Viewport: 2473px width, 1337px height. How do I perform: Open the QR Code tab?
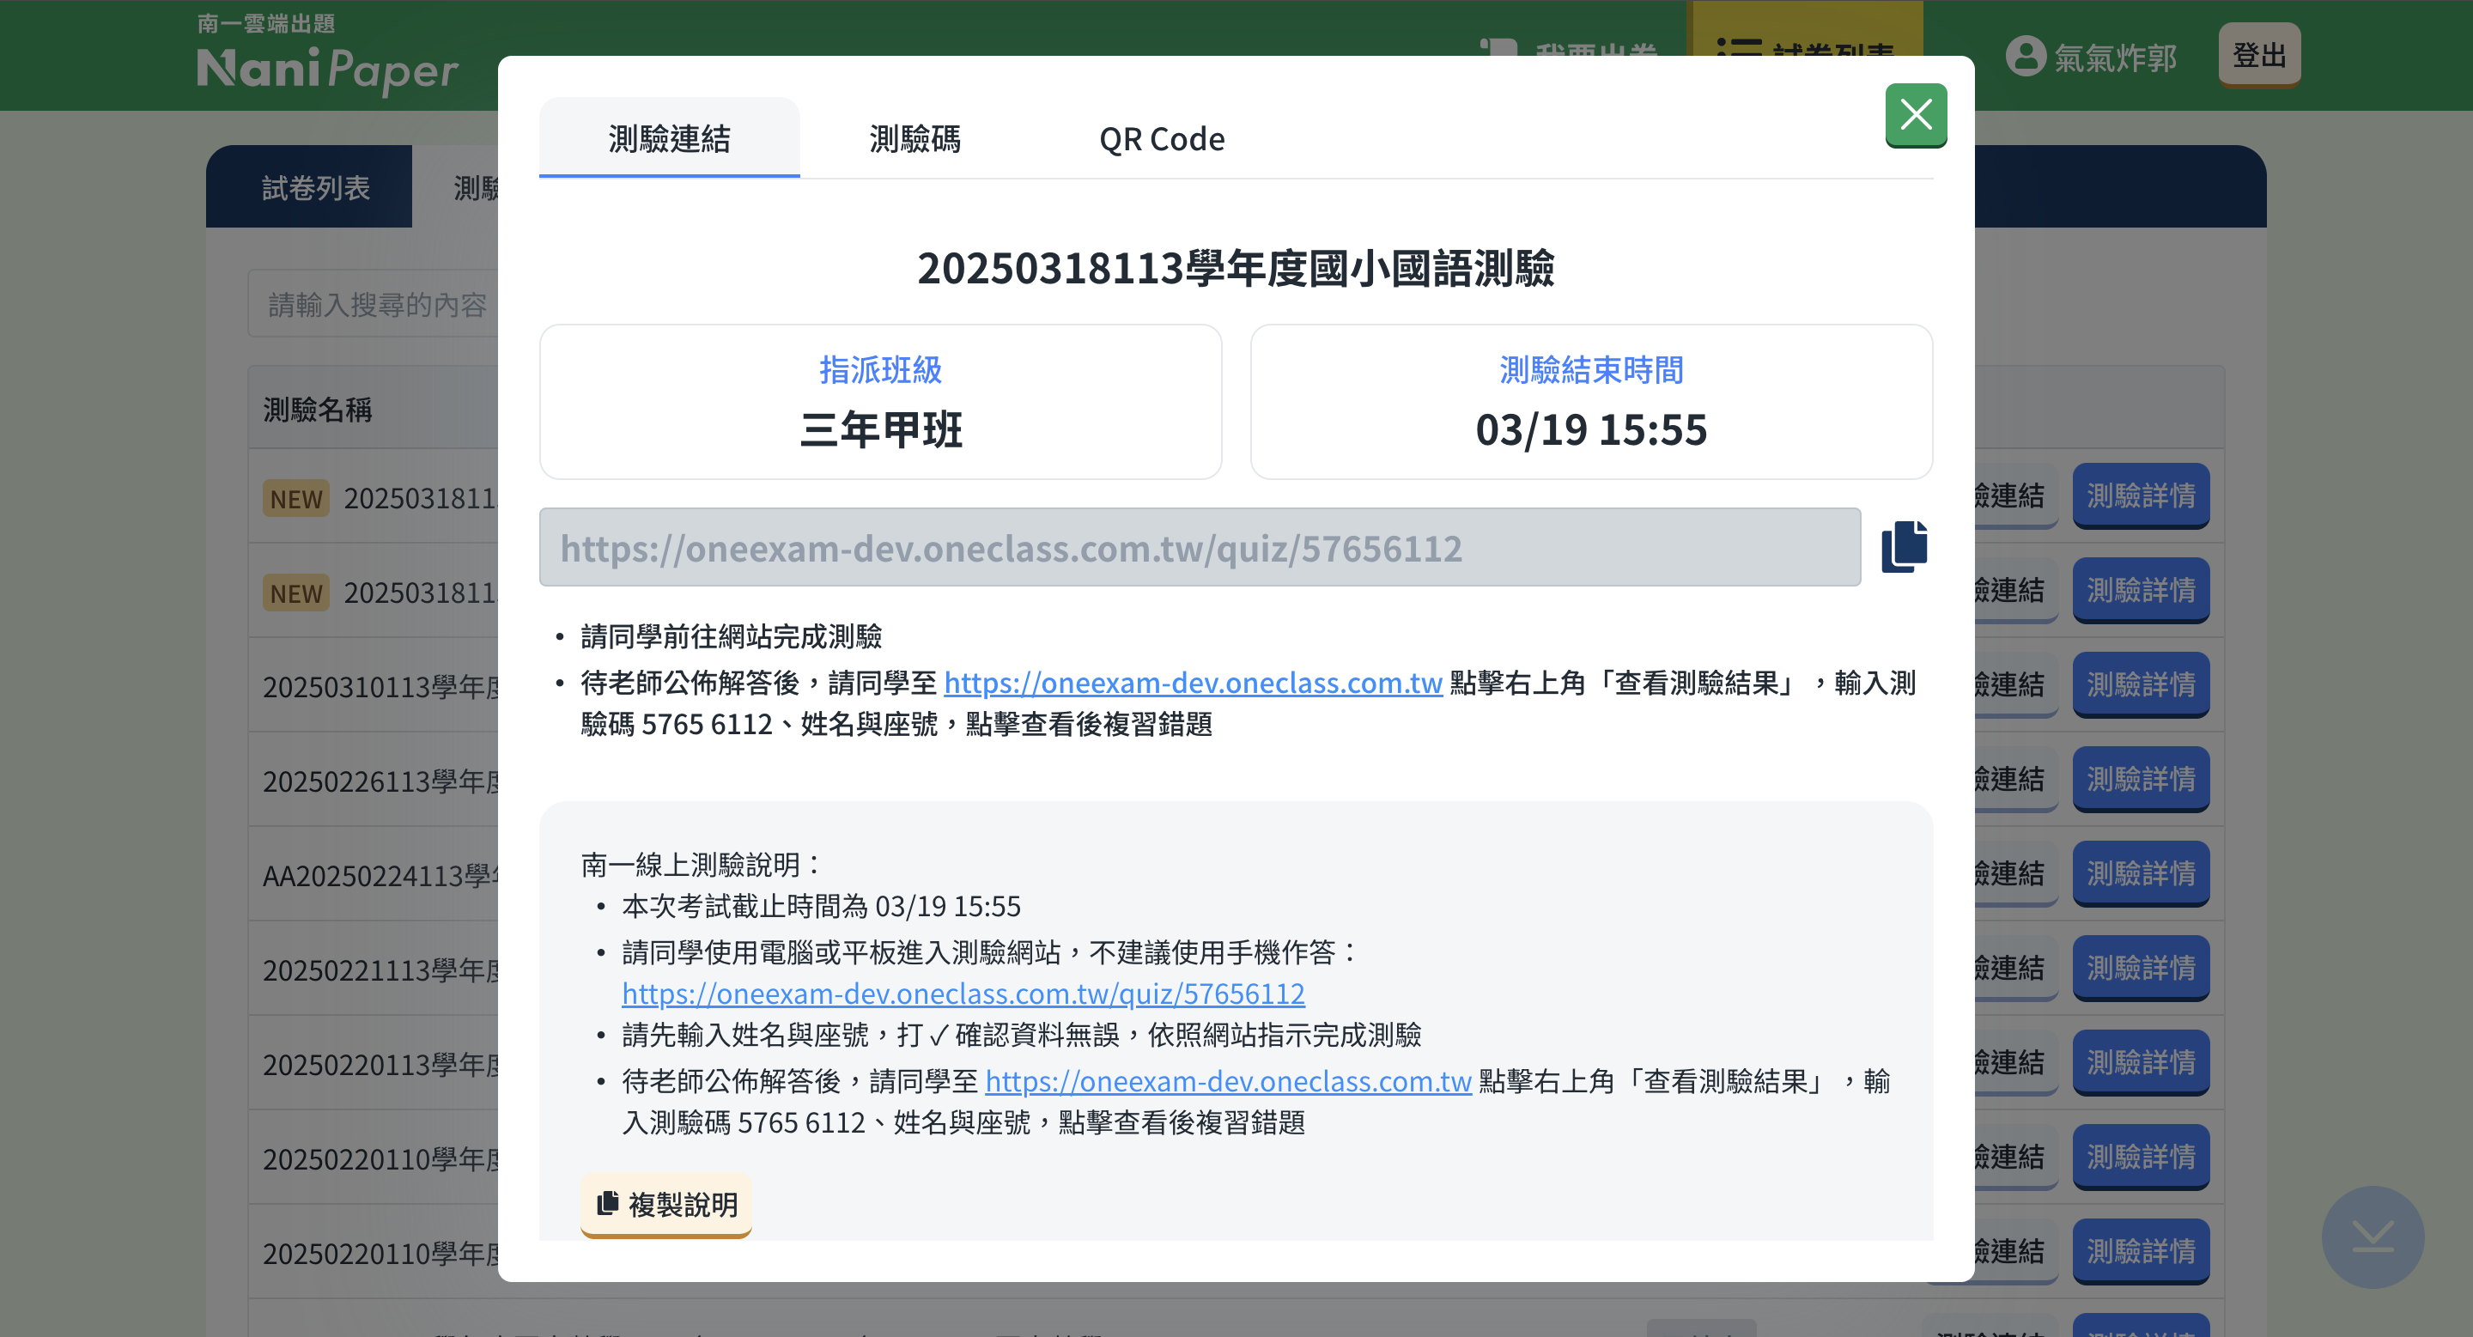[x=1162, y=138]
